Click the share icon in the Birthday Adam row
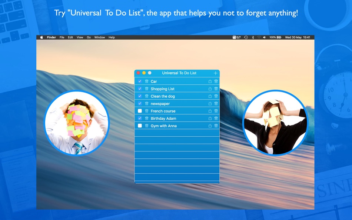The width and height of the screenshot is (352, 220). tap(210, 118)
